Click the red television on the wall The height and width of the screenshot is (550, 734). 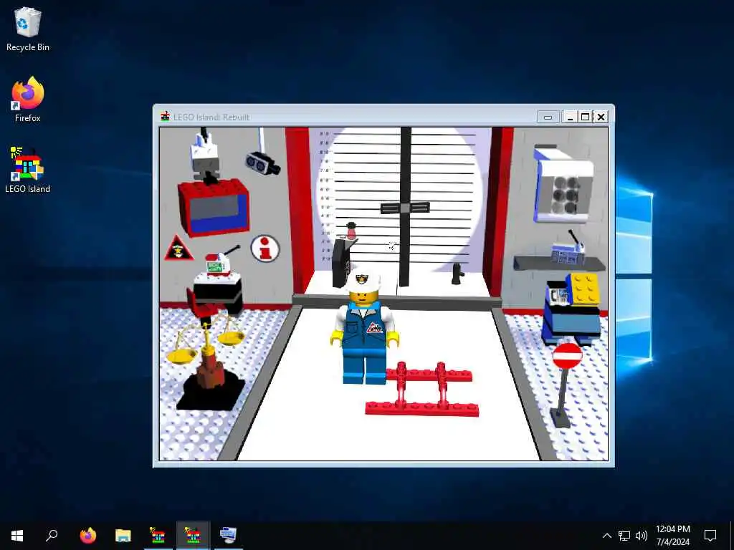214,207
